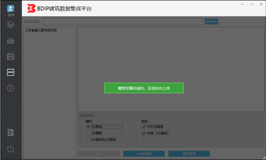
Task: Open the layers stack sidebar icon
Action: pos(11,24)
